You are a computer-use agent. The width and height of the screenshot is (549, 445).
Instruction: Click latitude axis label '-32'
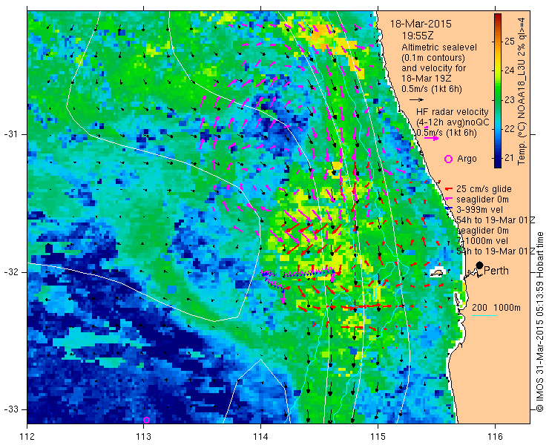[x=10, y=272]
